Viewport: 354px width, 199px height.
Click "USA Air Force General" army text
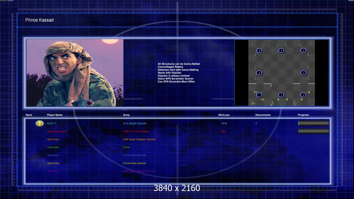136,131
